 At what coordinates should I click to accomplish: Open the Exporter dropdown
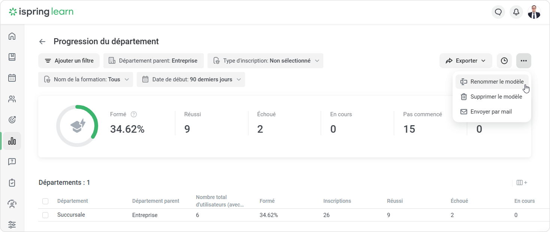pos(465,61)
